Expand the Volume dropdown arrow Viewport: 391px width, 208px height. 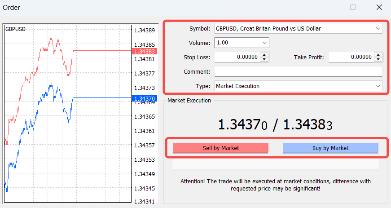[x=264, y=43]
